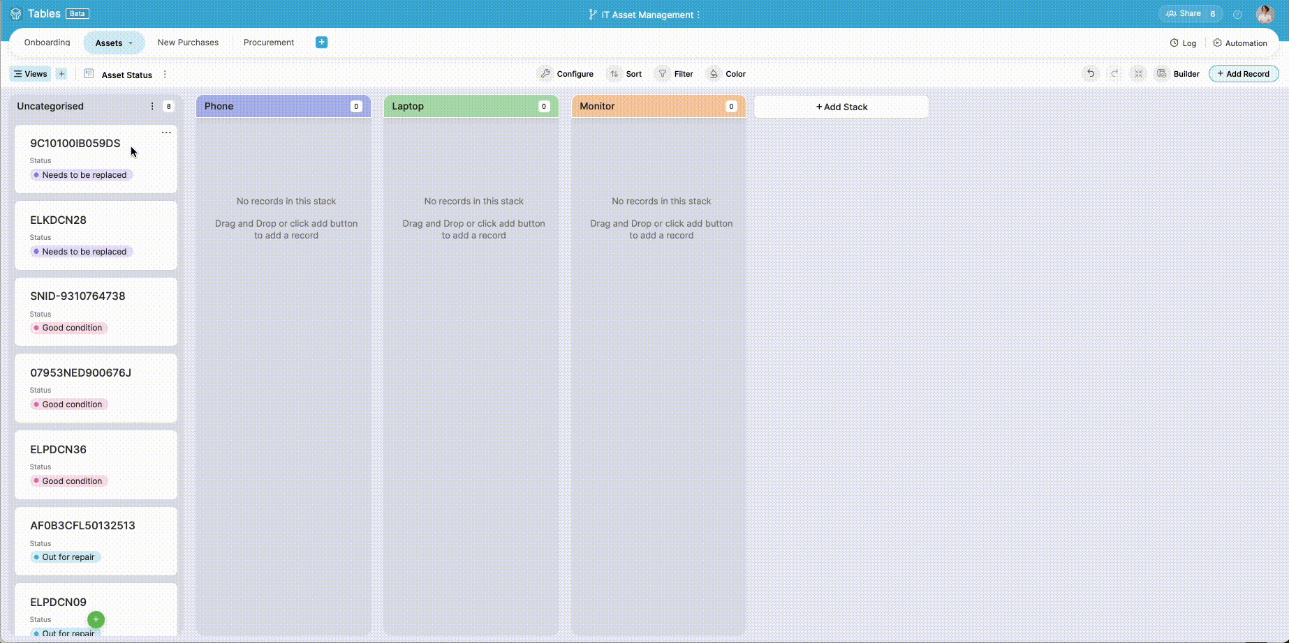Click the Uncategorised stack title
The width and height of the screenshot is (1289, 643).
(50, 106)
